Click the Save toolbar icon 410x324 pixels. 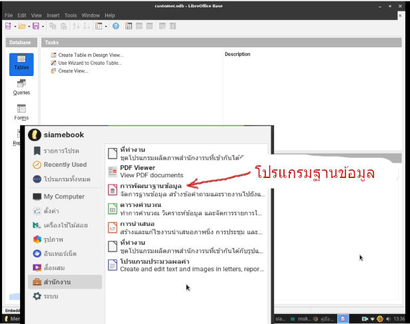[x=36, y=26]
